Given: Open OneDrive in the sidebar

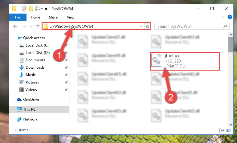Looking at the screenshot, I should pyautogui.click(x=31, y=100).
